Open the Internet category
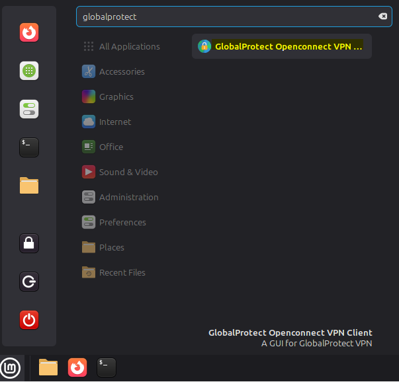Screen dimensions: 399x382 (x=114, y=122)
